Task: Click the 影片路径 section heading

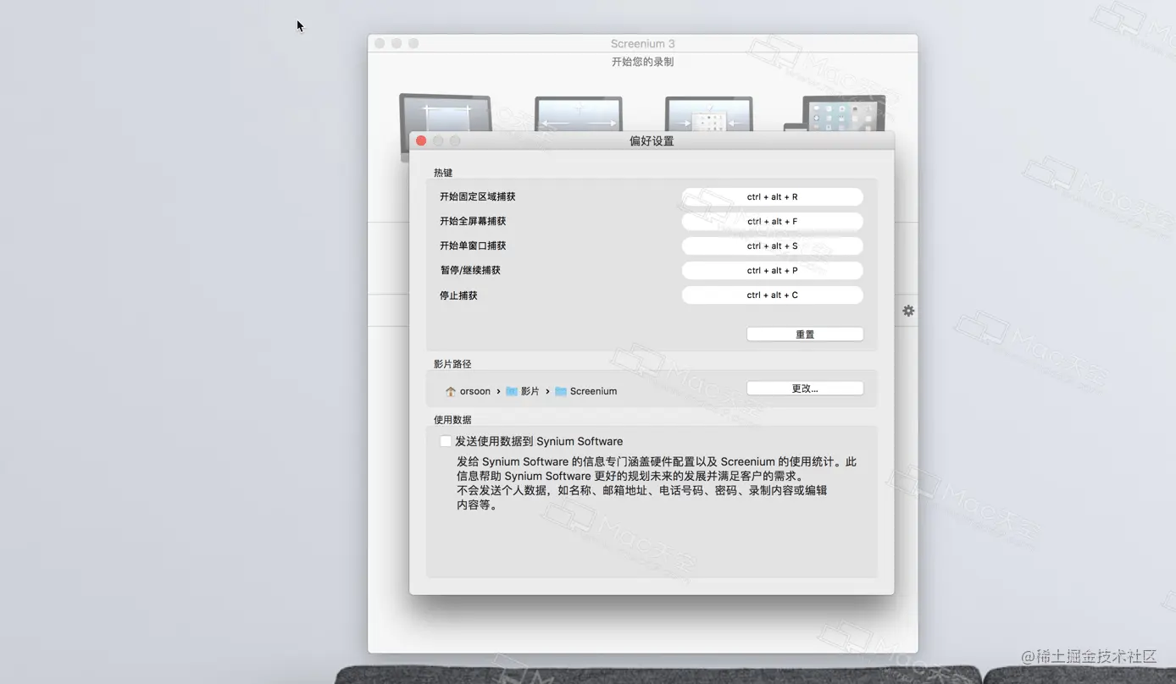Action: pos(452,364)
